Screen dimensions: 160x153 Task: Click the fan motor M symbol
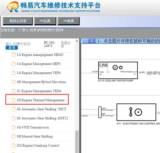pyautogui.click(x=138, y=112)
